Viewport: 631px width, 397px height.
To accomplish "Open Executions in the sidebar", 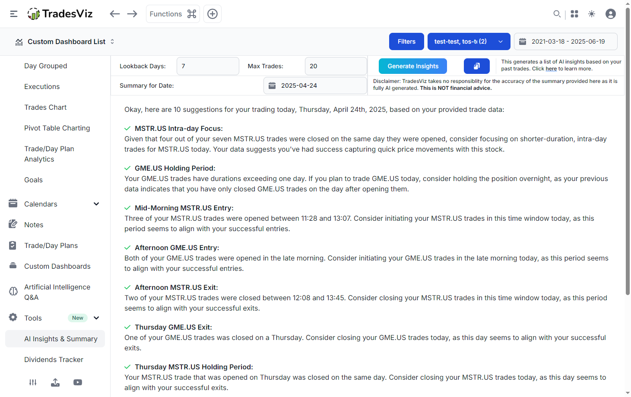I will (x=42, y=86).
